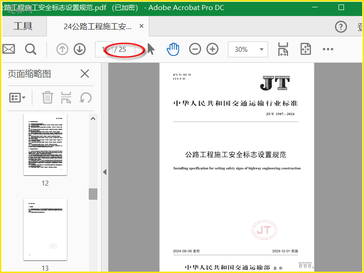Screen dimensions: 364x273
Task: Close the 页面缩略图 panel
Action: (85, 74)
